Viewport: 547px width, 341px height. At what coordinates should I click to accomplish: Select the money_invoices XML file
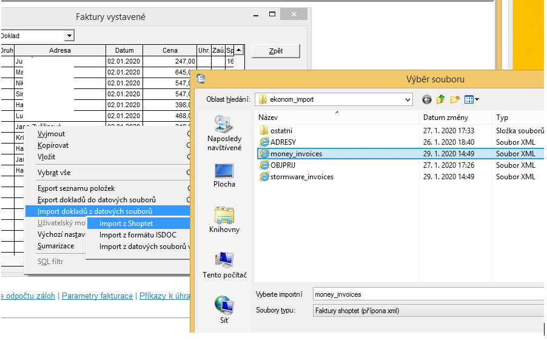(x=400, y=154)
